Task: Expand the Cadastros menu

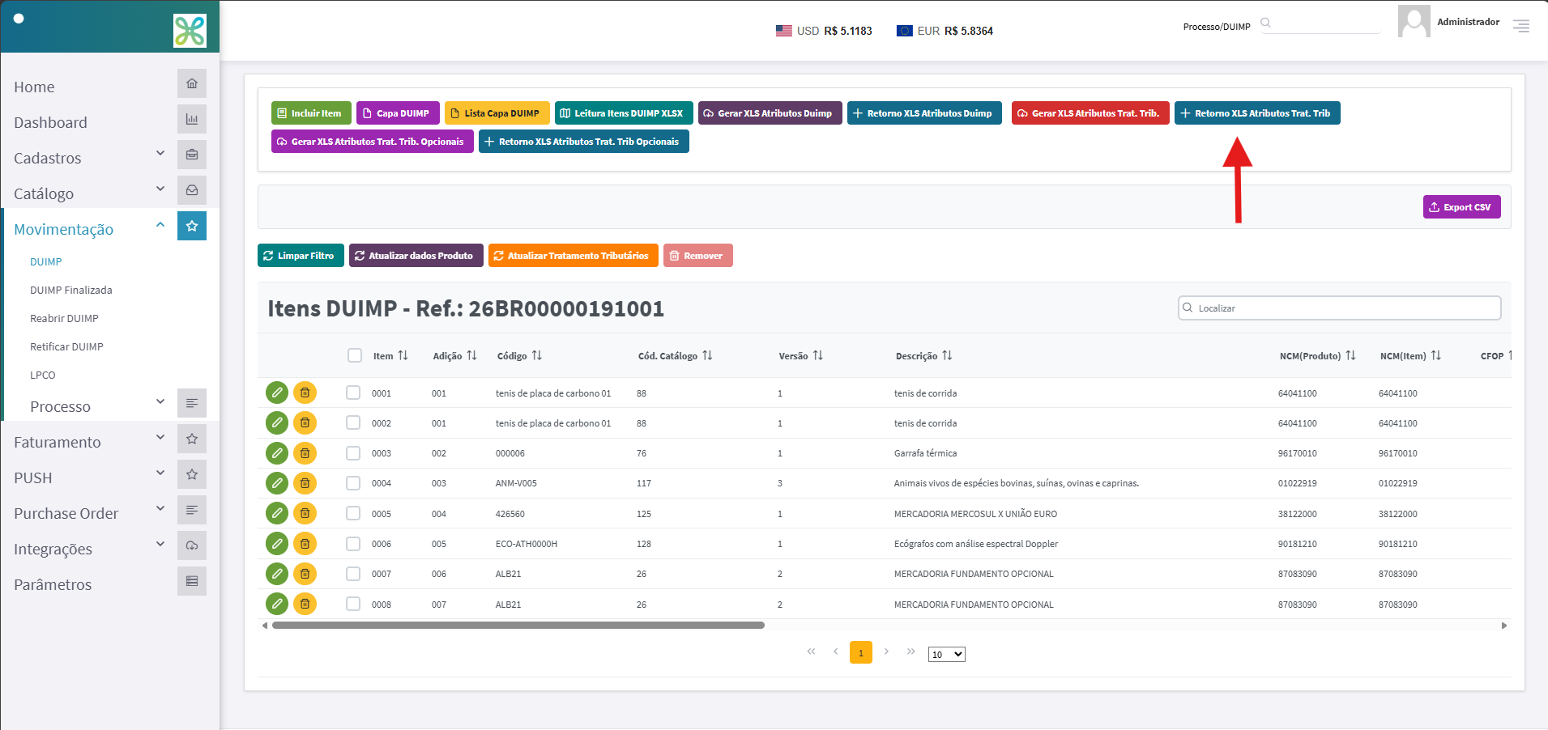Action: [89, 158]
